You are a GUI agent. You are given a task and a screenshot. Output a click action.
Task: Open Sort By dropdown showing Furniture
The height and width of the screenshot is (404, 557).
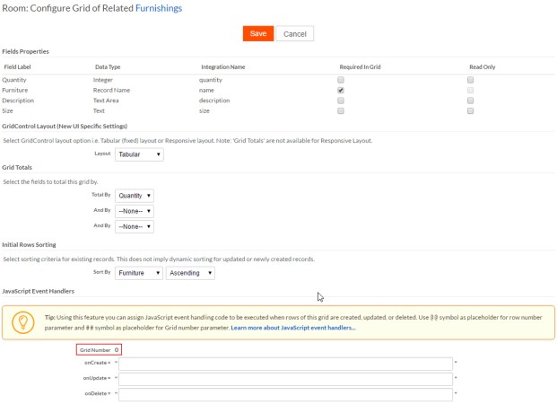point(139,272)
